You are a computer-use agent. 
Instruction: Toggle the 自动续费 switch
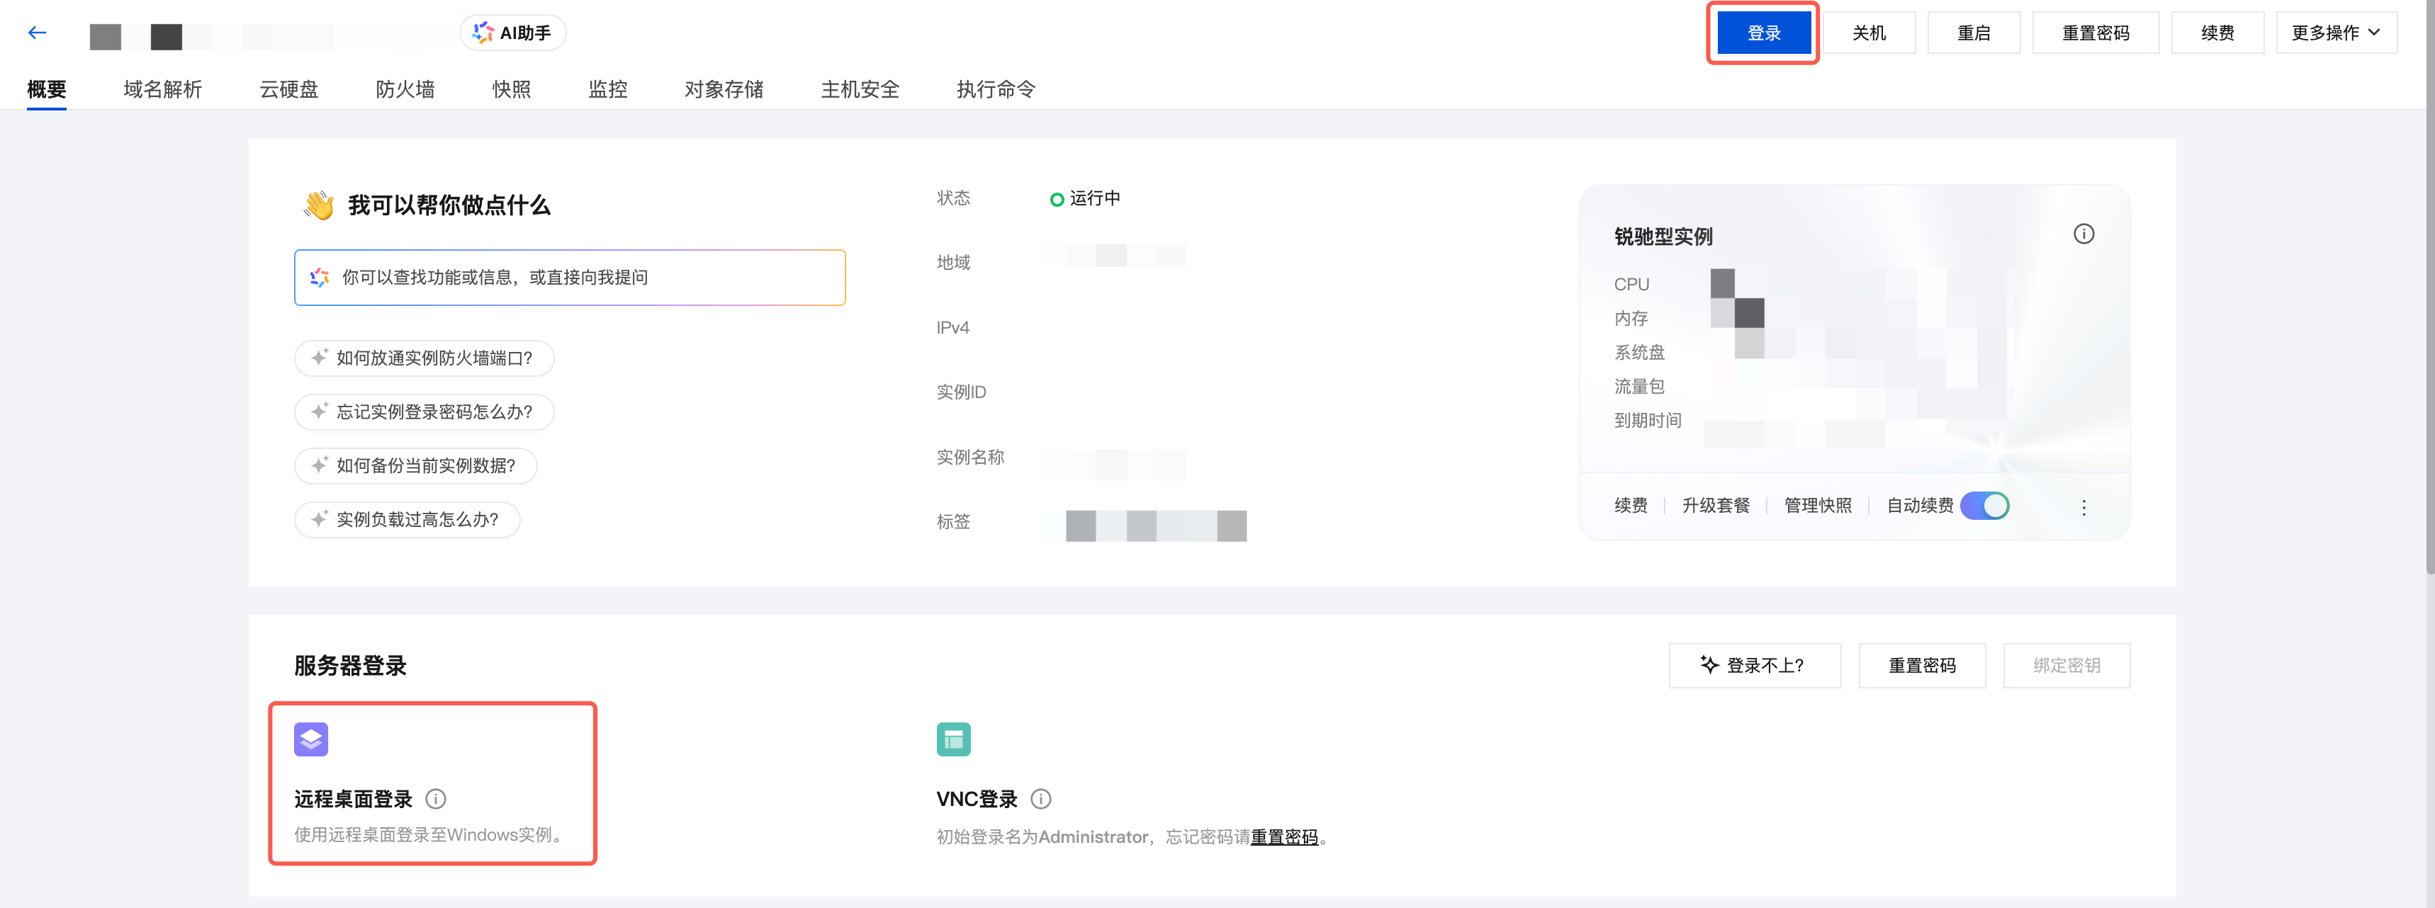[1984, 506]
